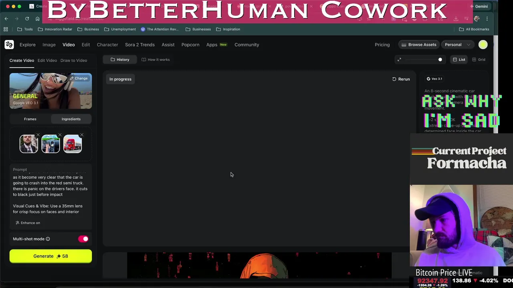This screenshot has height=288, width=513.
Task: Remove the man portrait ingredient image
Action: pyautogui.click(x=38, y=135)
